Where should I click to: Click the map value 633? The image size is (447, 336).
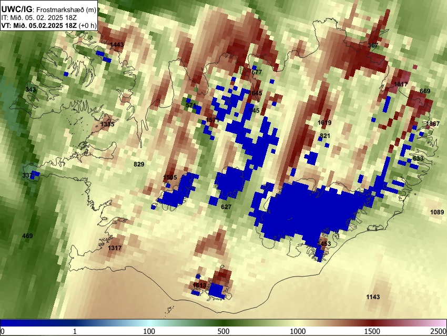[x=418, y=159]
